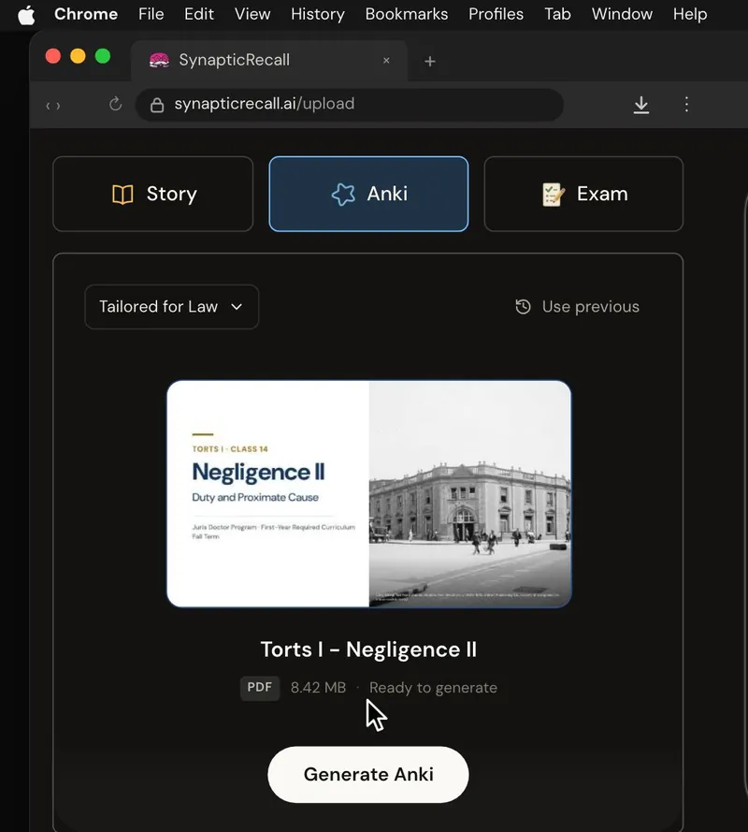Image resolution: width=748 pixels, height=832 pixels.
Task: Click the red close window button
Action: click(53, 56)
